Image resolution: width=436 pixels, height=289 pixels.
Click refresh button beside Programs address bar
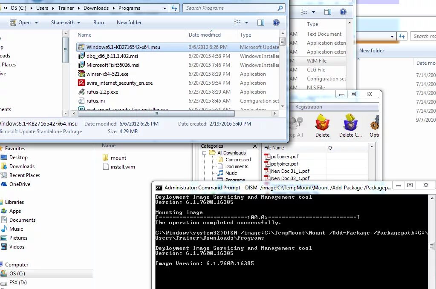coord(174,8)
